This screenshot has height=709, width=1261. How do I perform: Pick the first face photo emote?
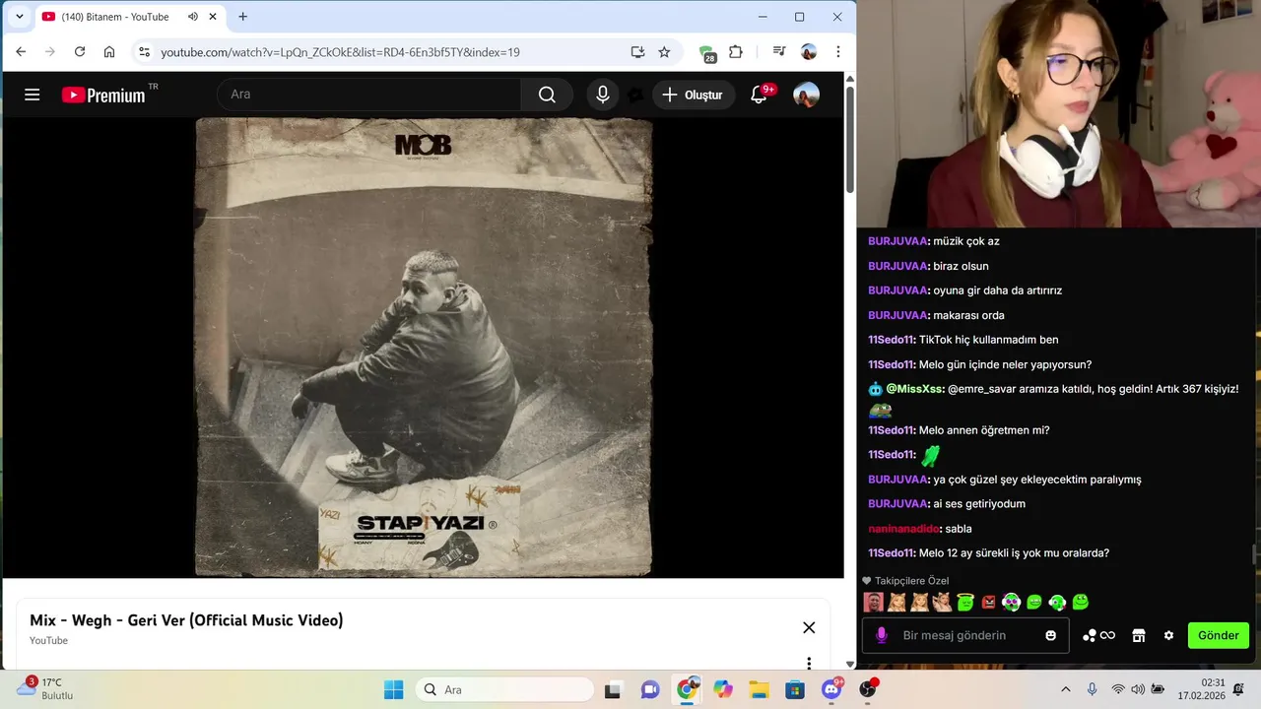click(x=873, y=602)
